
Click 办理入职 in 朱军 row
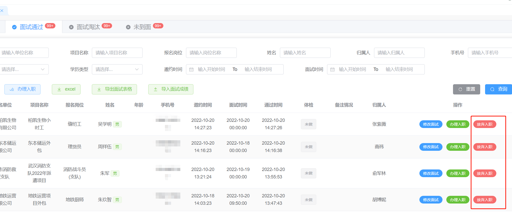458,174
